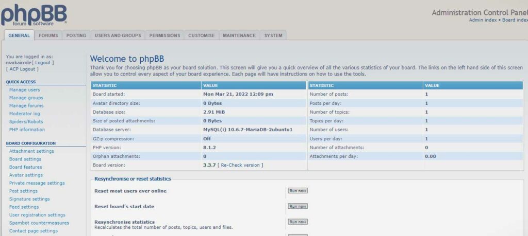Viewport: 528px width, 236px height.
Task: Run now for Reset board's start date
Action: coord(298,207)
